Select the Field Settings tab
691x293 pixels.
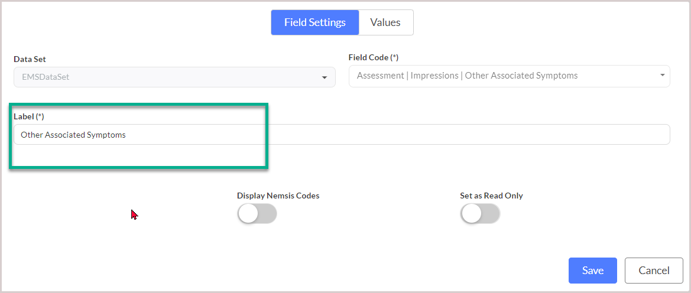(315, 22)
